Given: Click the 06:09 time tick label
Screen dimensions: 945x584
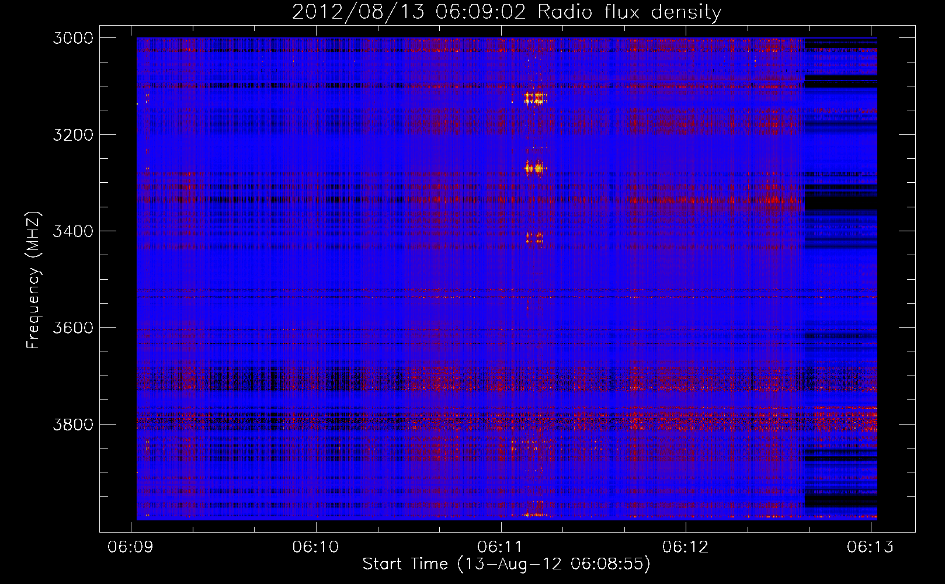Looking at the screenshot, I should click(x=131, y=547).
